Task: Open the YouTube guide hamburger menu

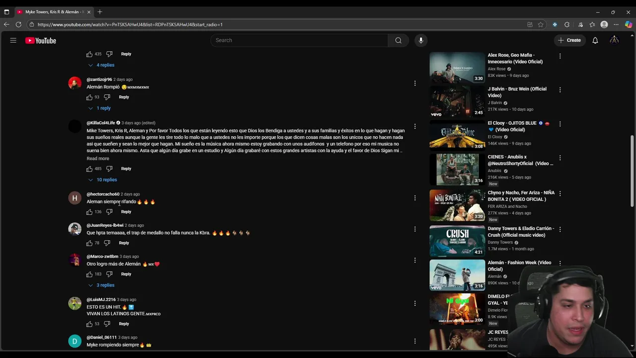Action: click(x=13, y=40)
